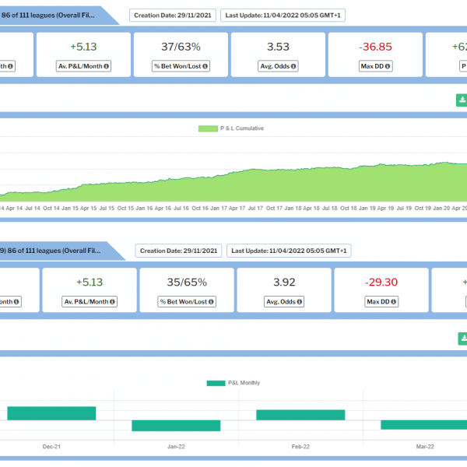Show Max DD info tooltip under -29.30
This screenshot has width=467, height=467.
point(395,301)
